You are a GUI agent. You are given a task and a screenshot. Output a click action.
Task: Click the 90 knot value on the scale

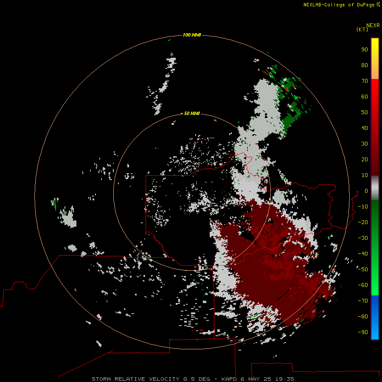365,50
